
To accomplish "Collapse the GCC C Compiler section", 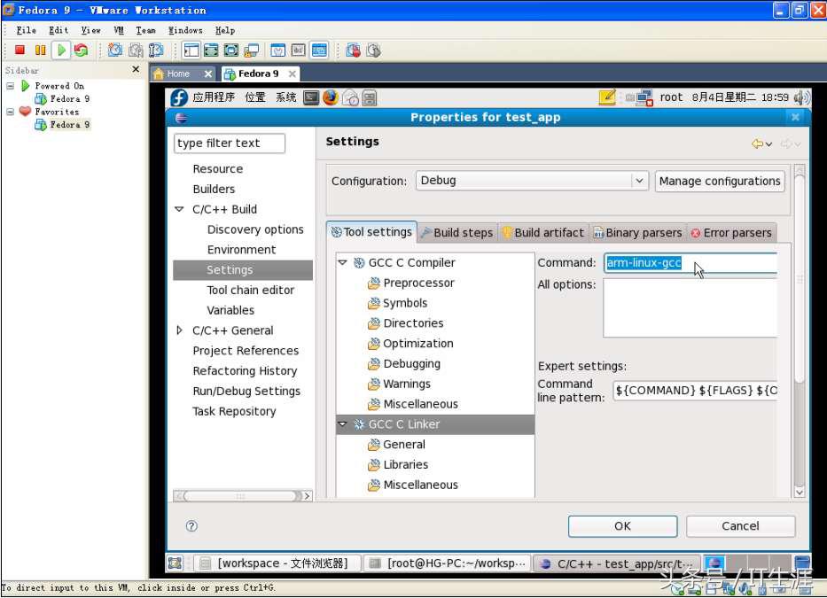I will 343,262.
